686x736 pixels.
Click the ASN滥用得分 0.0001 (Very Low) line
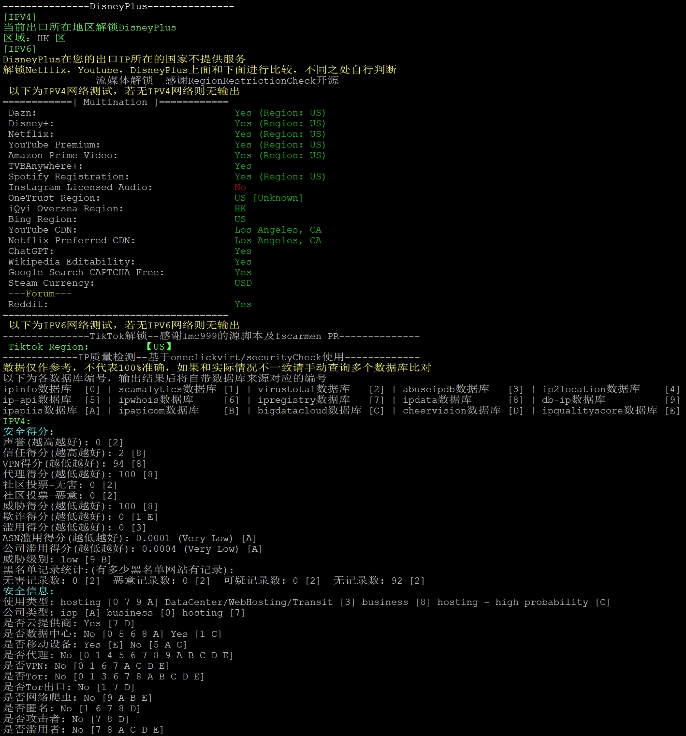130,538
